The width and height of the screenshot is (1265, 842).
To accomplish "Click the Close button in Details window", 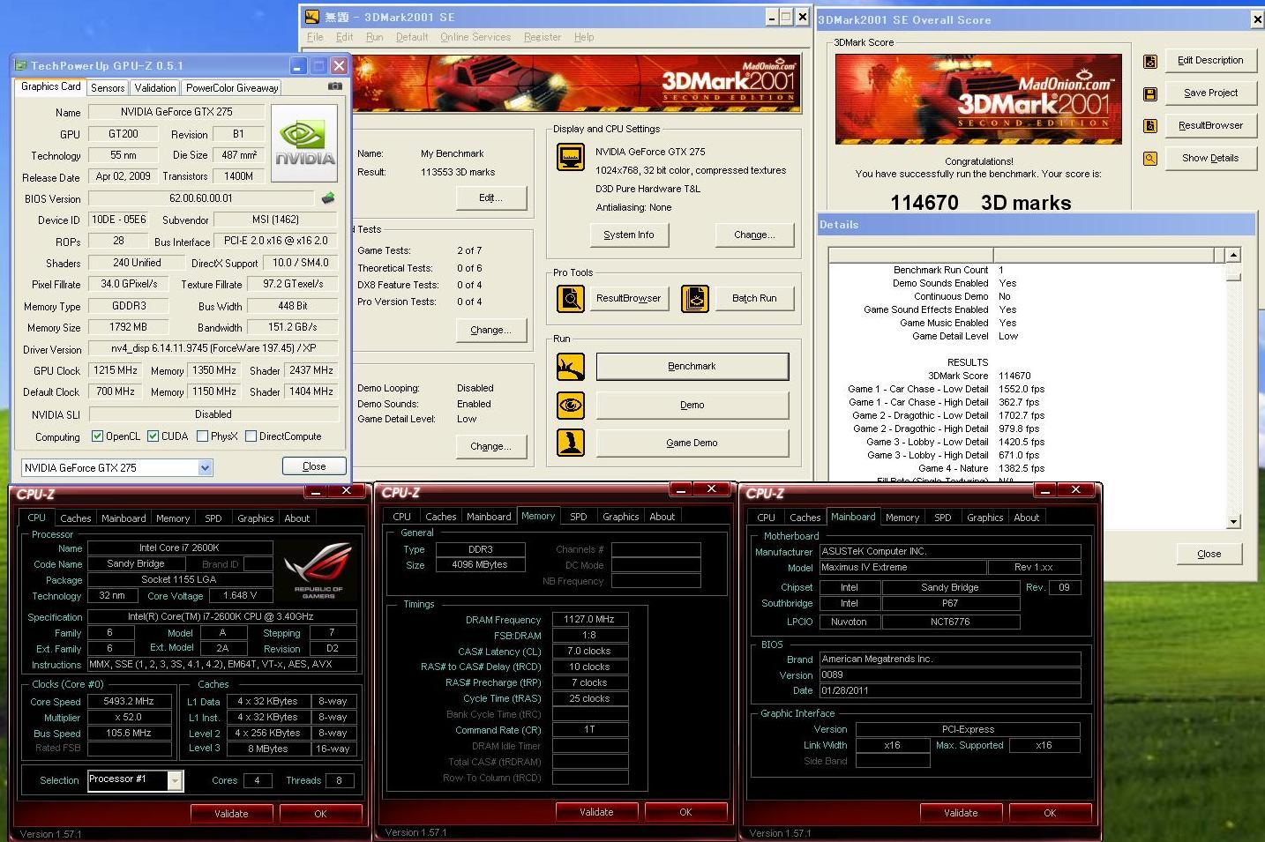I will click(1209, 554).
